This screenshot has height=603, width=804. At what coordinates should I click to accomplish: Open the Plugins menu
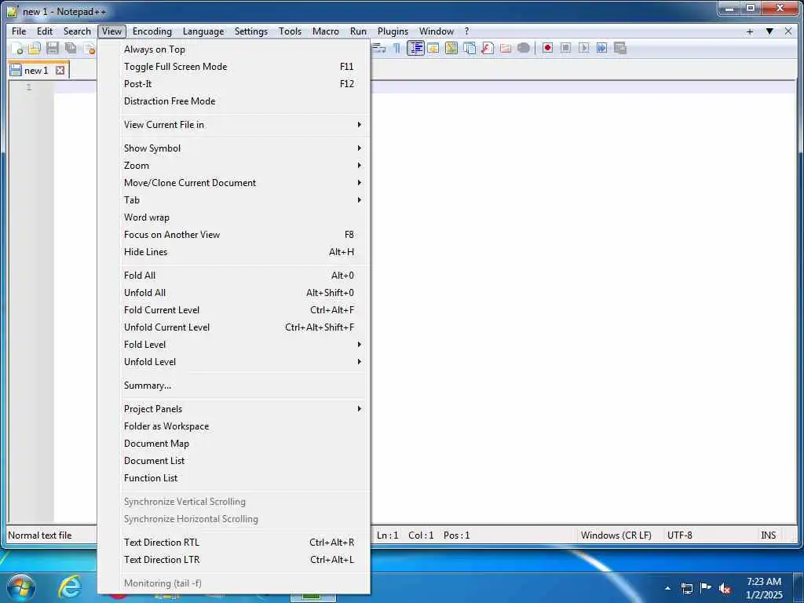393,31
